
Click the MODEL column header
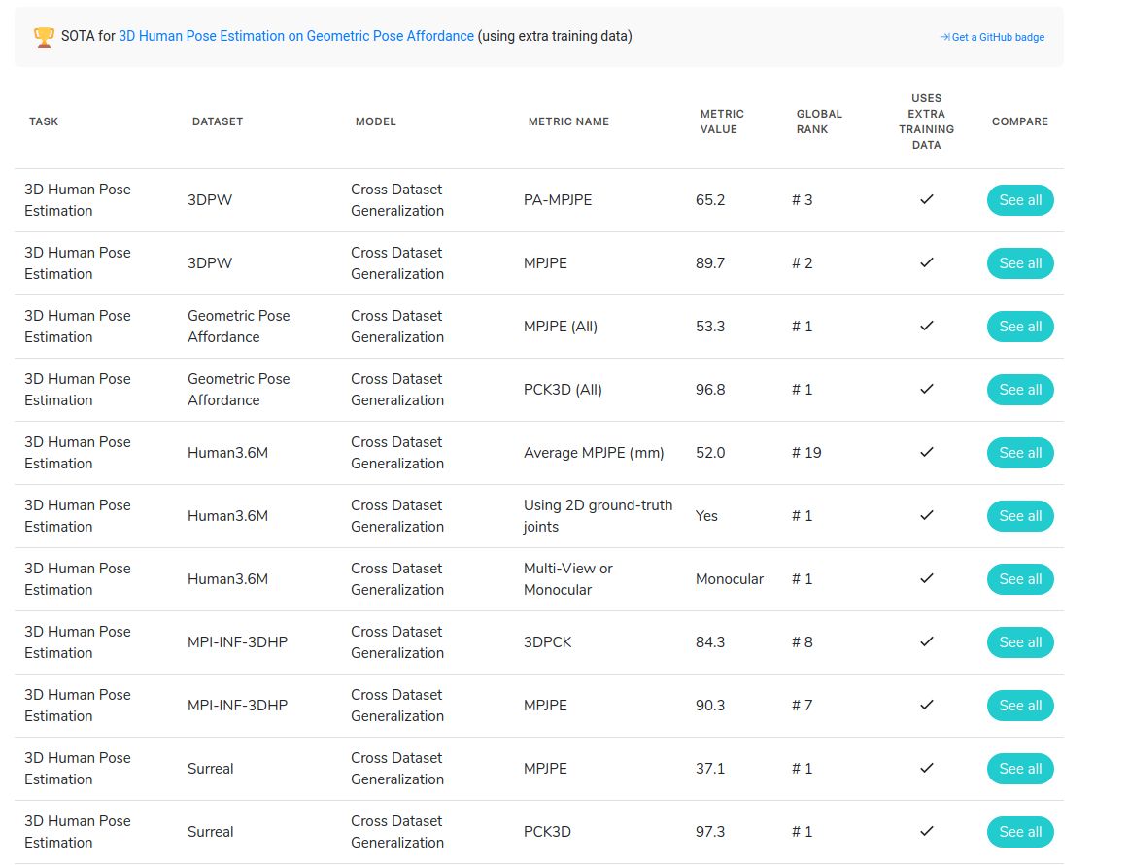376,121
